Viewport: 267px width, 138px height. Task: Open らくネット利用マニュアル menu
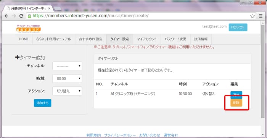coord(53,39)
